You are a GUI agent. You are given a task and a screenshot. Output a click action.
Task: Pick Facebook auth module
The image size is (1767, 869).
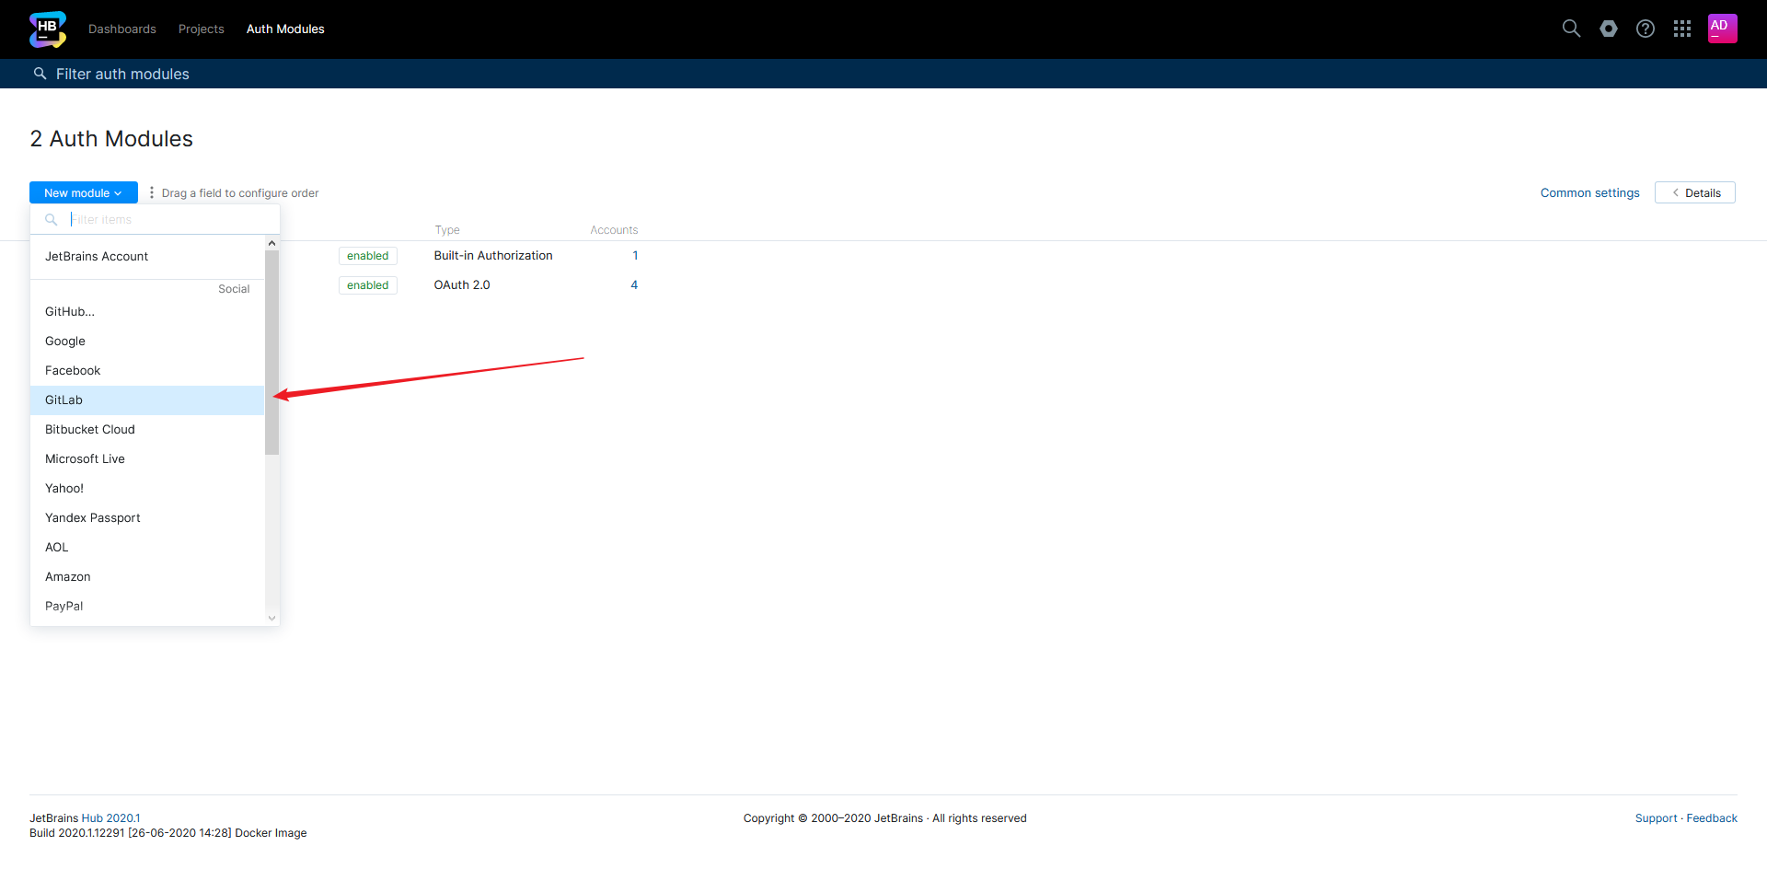click(x=147, y=370)
